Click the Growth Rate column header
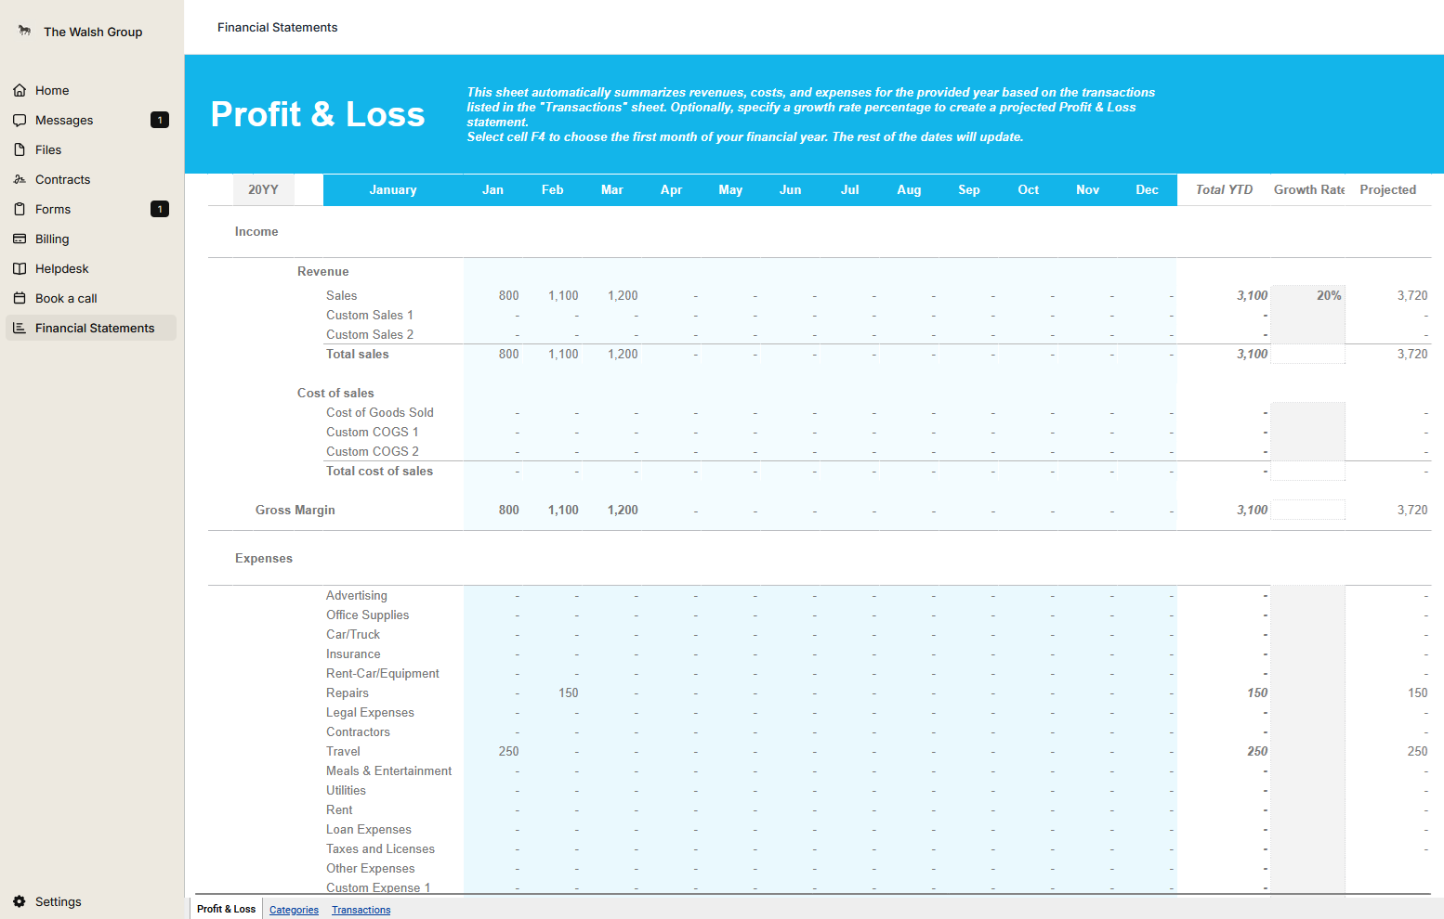This screenshot has height=919, width=1444. tap(1309, 189)
